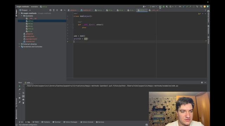Viewport: 225px width, 126px height.
Task: Click the Stop icon in the top toolbar
Action: 176,7
